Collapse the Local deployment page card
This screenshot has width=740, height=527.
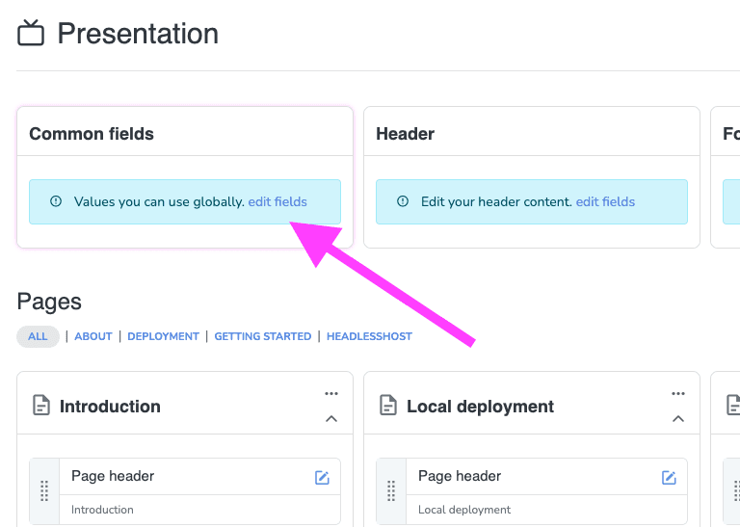tap(678, 419)
